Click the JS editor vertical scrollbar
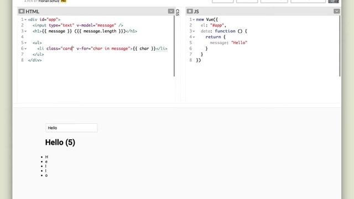Image resolution: width=354 pixels, height=199 pixels. (x=340, y=46)
